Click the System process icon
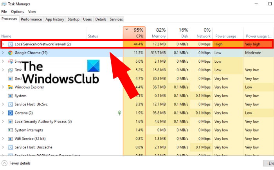Image resolution: width=274 pixels, height=170 pixels. (x=10, y=96)
